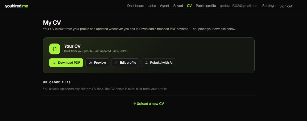This screenshot has height=121, width=307.
Task: Rebuild the CV with AI
Action: [x=159, y=63]
